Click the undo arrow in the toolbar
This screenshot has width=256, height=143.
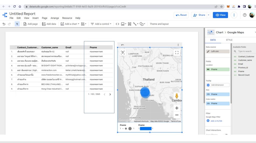pos(4,24)
